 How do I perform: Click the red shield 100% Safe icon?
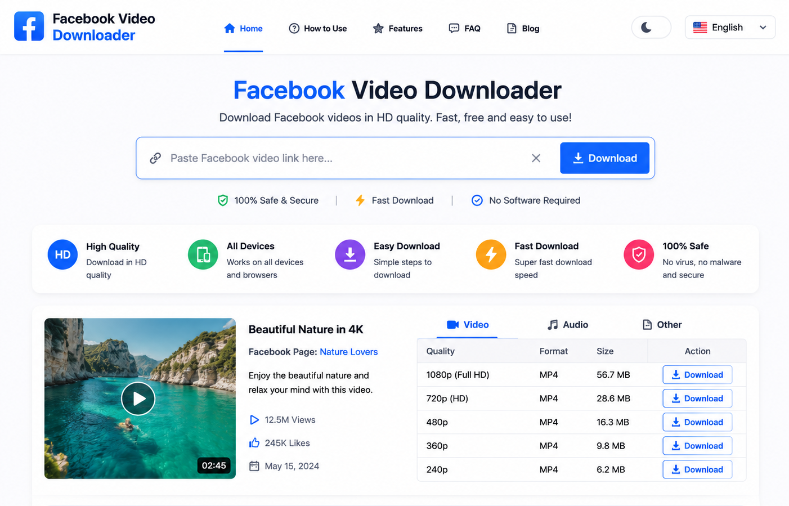click(x=639, y=254)
